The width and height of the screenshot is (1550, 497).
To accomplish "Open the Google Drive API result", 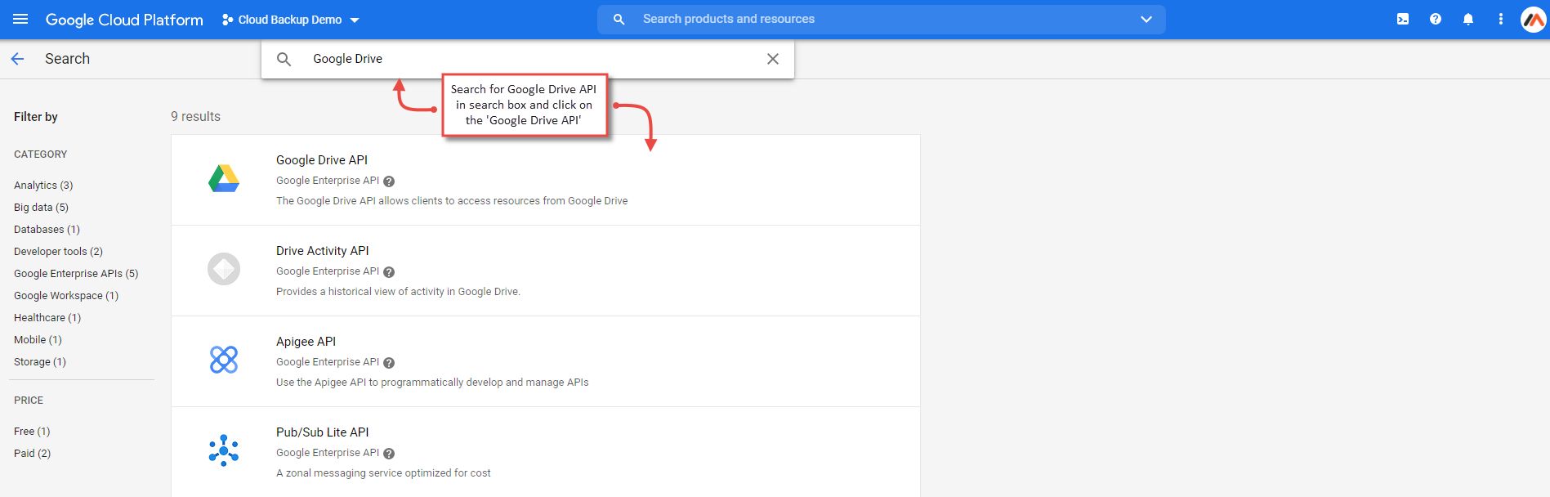I will pyautogui.click(x=546, y=180).
